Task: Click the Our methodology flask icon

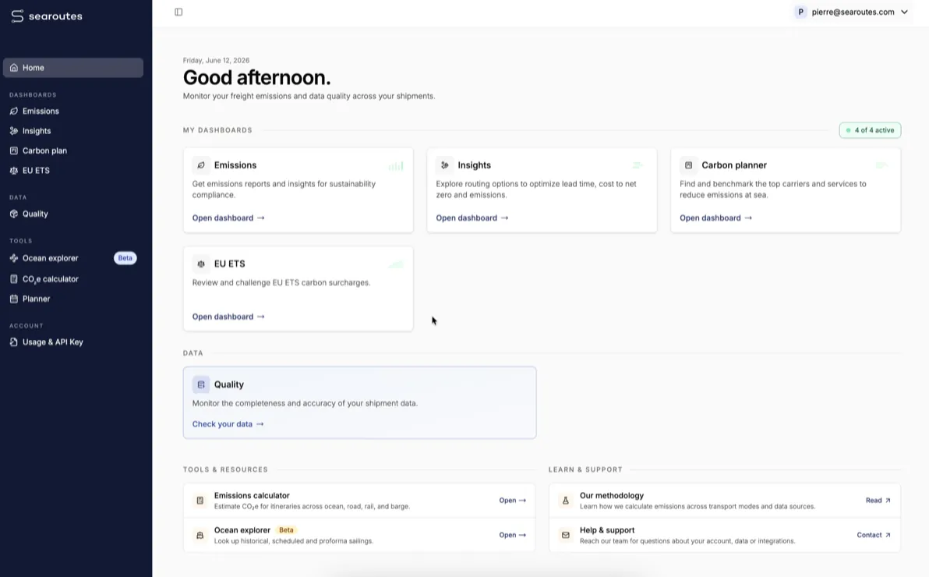Action: pos(566,501)
